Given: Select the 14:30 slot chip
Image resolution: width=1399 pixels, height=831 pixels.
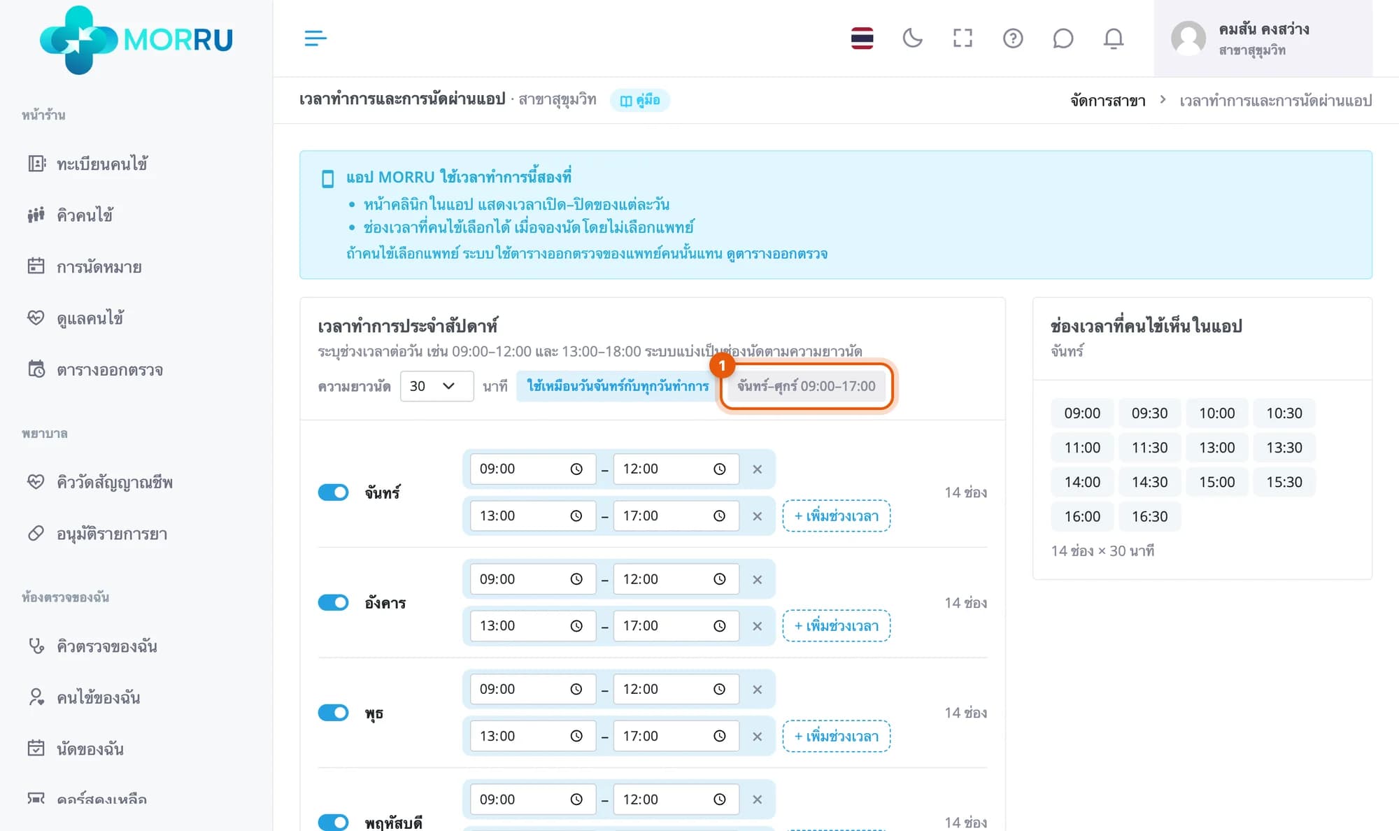Looking at the screenshot, I should (1149, 482).
